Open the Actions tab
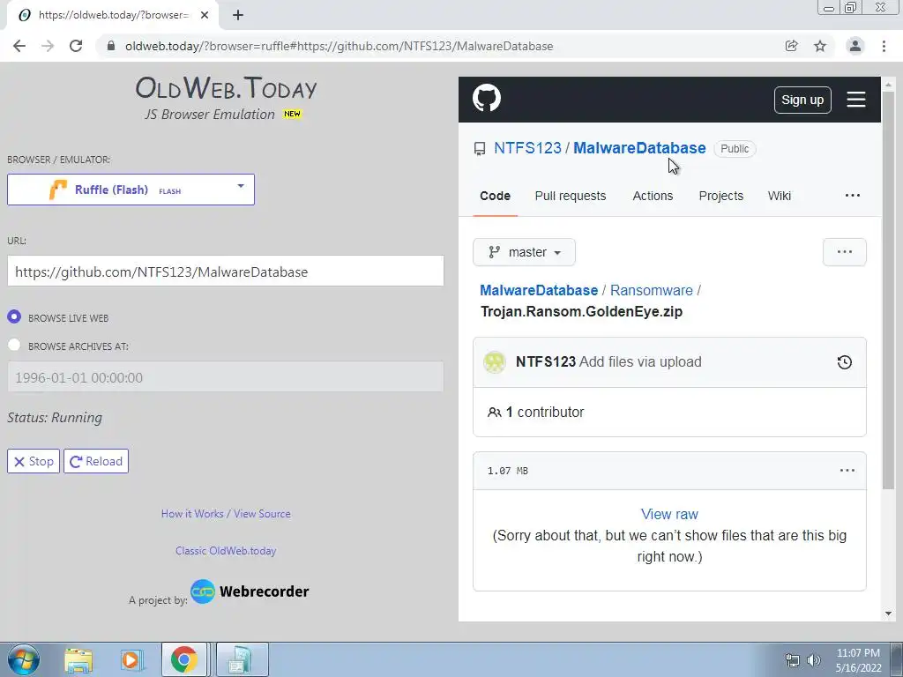This screenshot has width=903, height=677. tap(653, 196)
